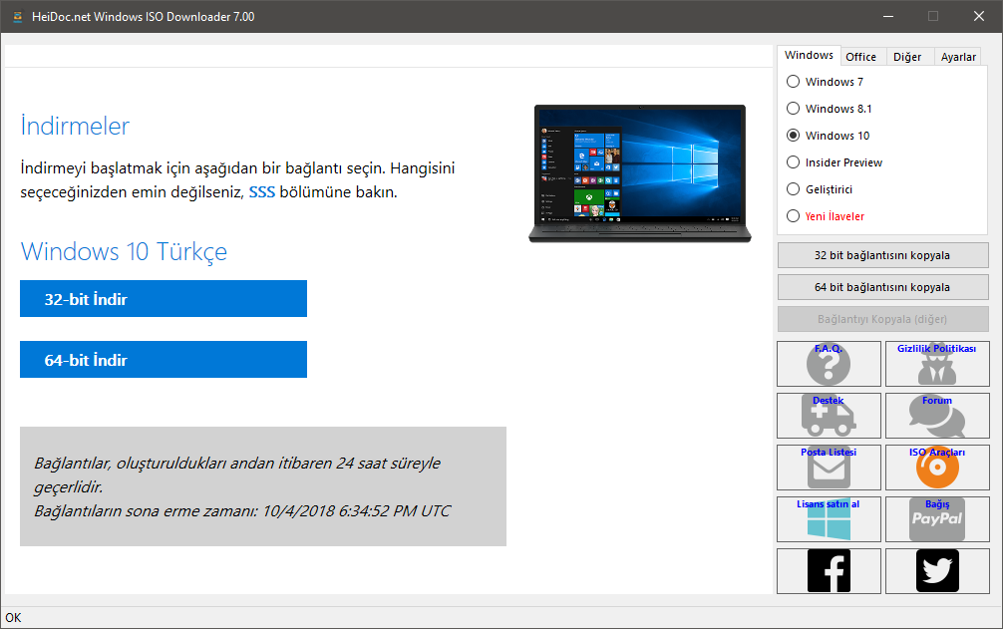
Task: Click the Posta Listesi envelope icon
Action: [829, 468]
